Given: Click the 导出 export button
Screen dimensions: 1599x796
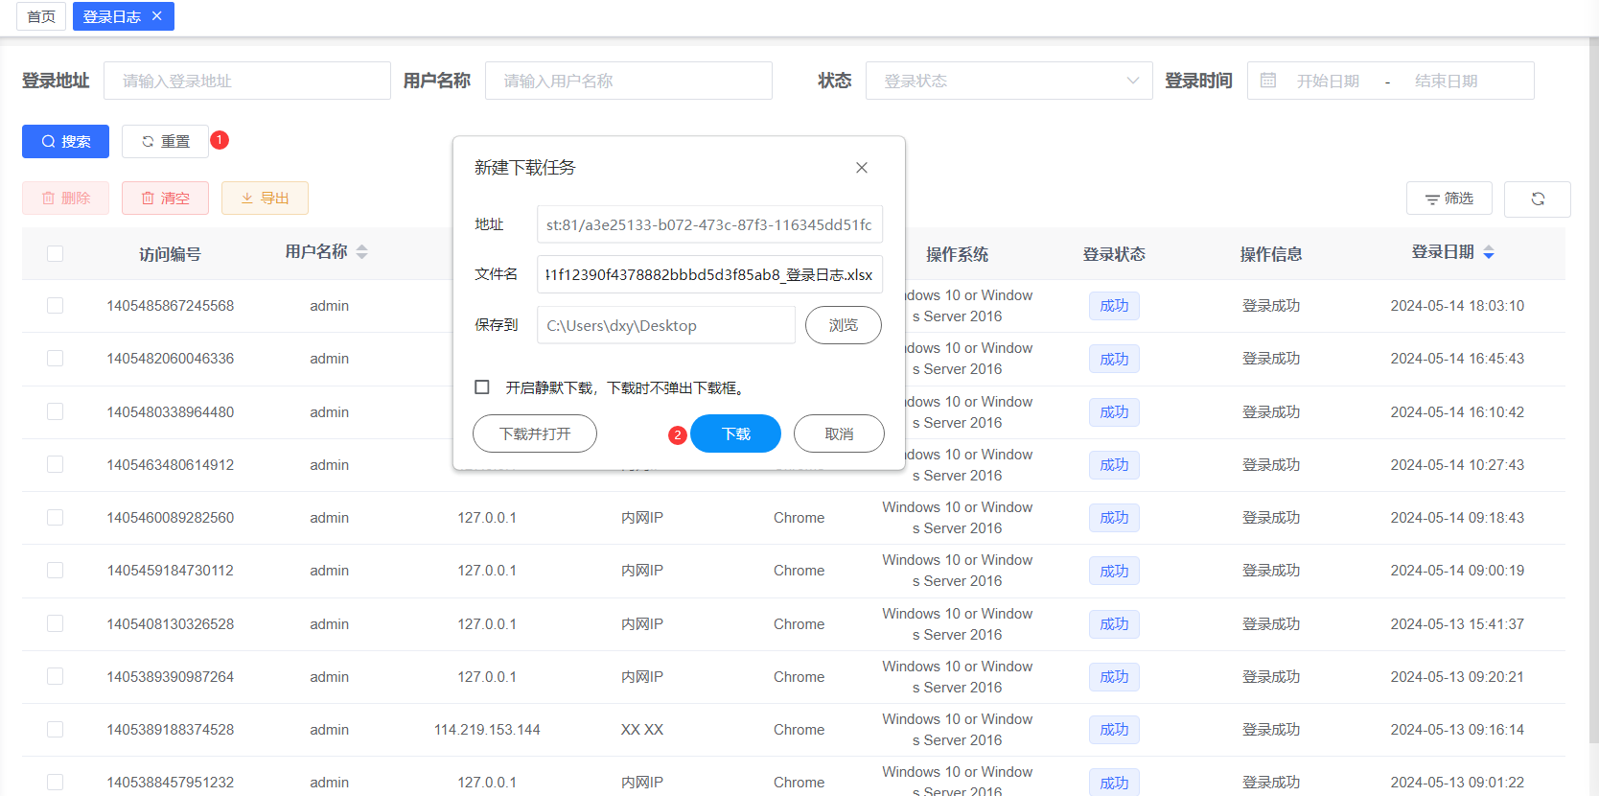Looking at the screenshot, I should [x=265, y=198].
